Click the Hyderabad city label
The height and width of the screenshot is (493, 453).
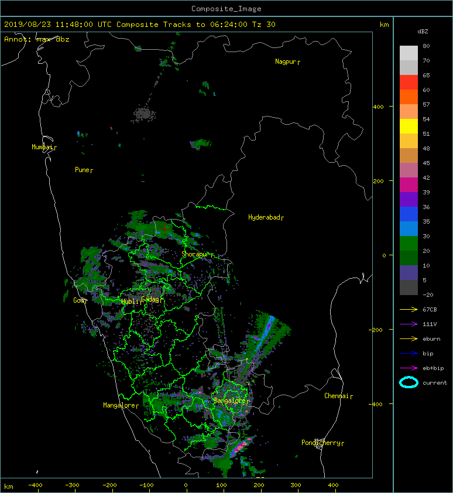[x=264, y=217]
